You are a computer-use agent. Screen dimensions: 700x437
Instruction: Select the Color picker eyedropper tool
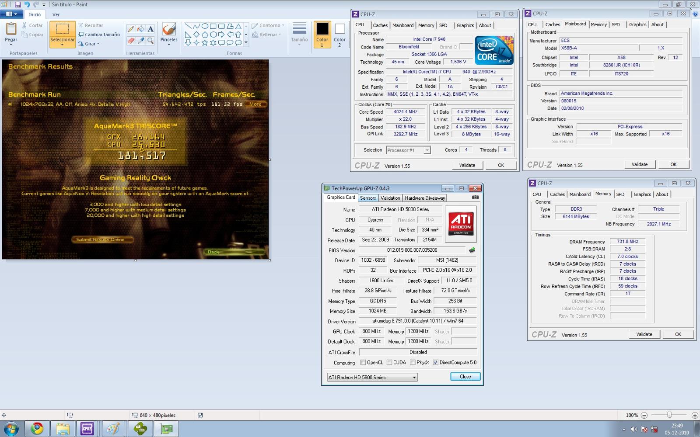pos(140,41)
